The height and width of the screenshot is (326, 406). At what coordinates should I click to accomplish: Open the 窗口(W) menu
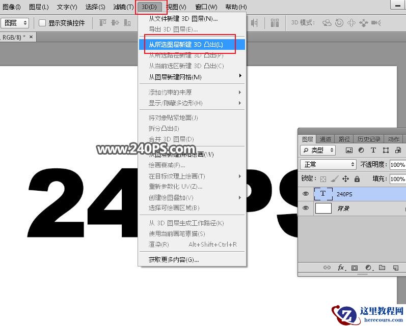click(206, 7)
